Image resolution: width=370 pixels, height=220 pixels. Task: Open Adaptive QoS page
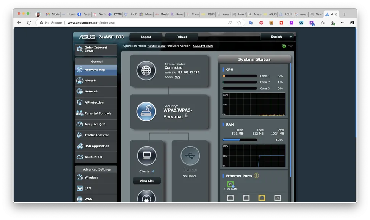tap(96, 124)
